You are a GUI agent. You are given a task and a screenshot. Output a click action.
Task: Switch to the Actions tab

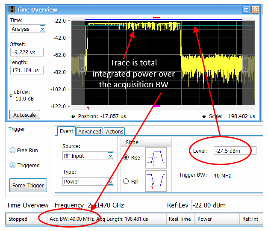[115, 132]
